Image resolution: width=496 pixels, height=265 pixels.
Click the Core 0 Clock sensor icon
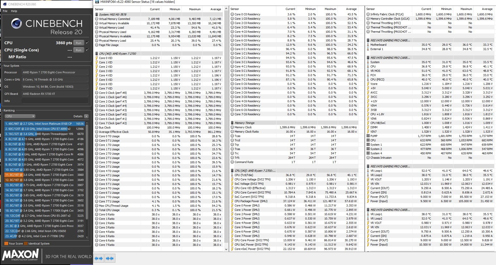tap(97, 93)
